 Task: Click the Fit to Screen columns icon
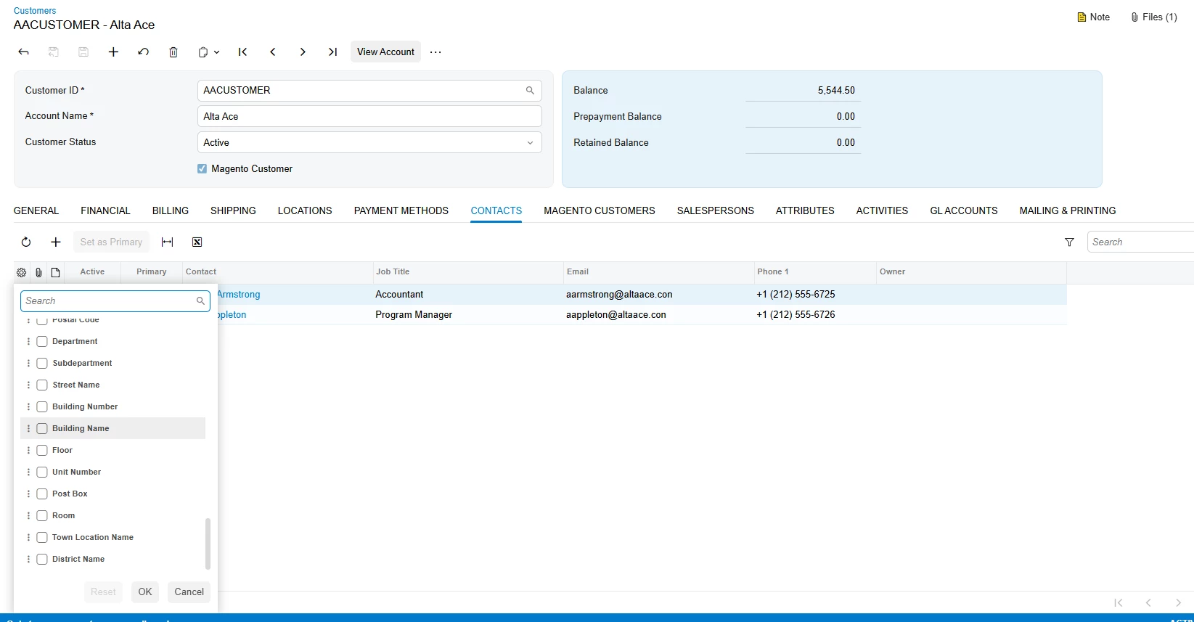pos(168,242)
